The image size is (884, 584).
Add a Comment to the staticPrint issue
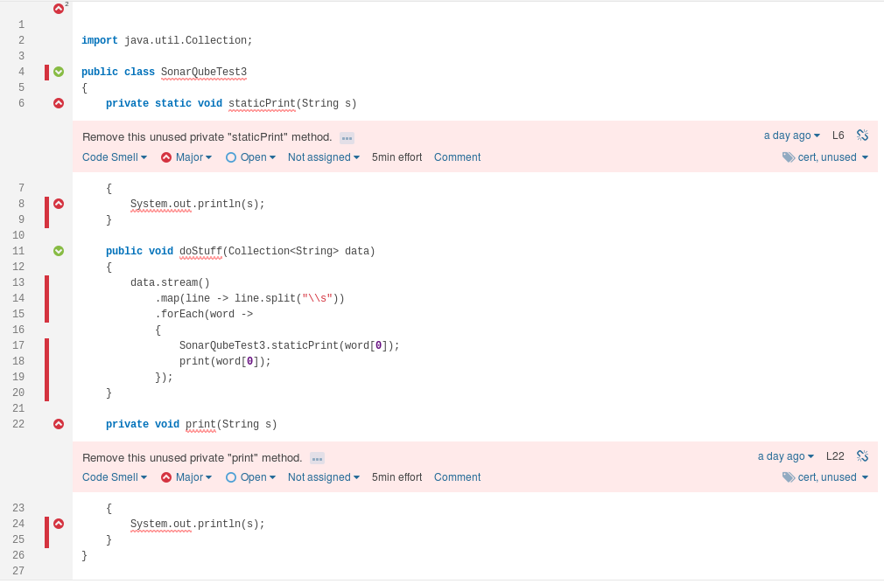click(x=457, y=157)
